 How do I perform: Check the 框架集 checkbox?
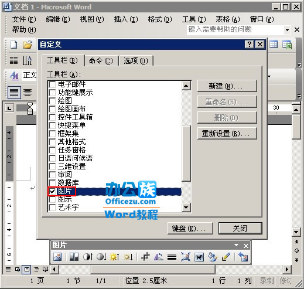(x=52, y=134)
